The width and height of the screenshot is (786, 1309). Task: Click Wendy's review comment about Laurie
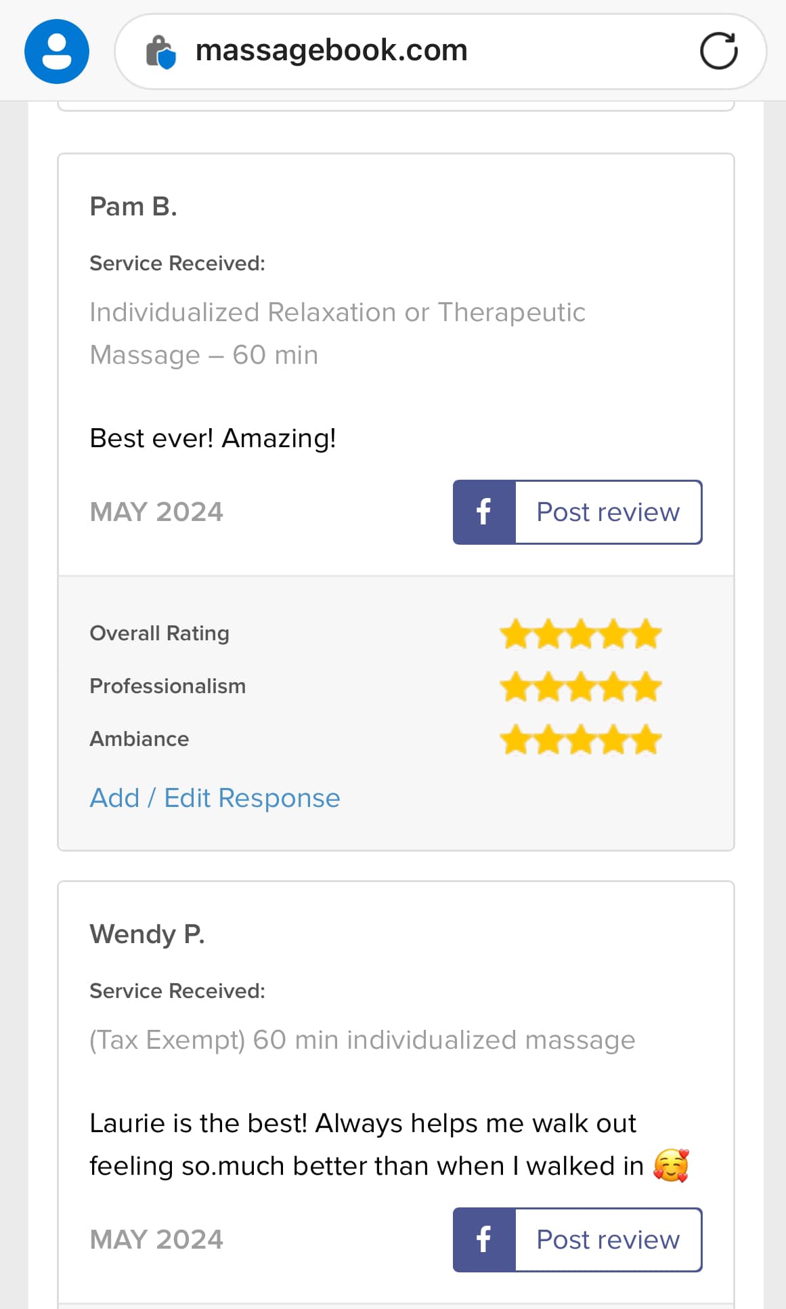389,1145
